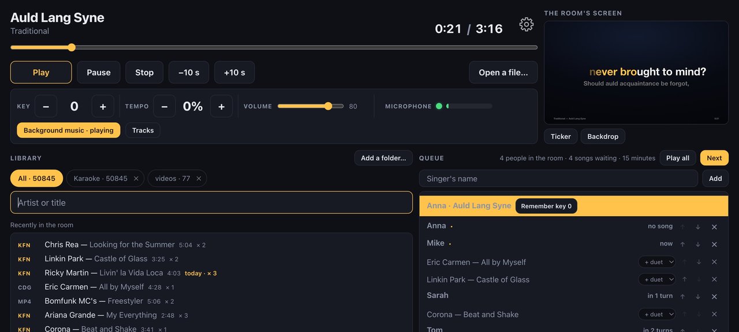Open settings with the gear icon
739x332 pixels.
[x=526, y=24]
